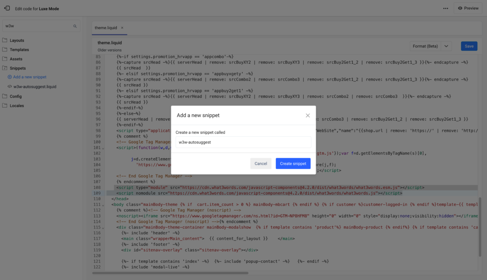Click the Add a new snippet dialog title
487x280 pixels.
(x=198, y=115)
